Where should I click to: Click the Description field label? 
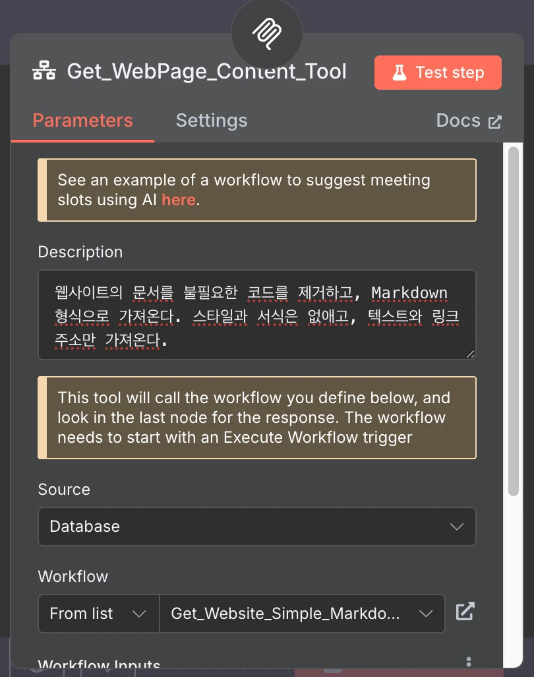pos(80,251)
